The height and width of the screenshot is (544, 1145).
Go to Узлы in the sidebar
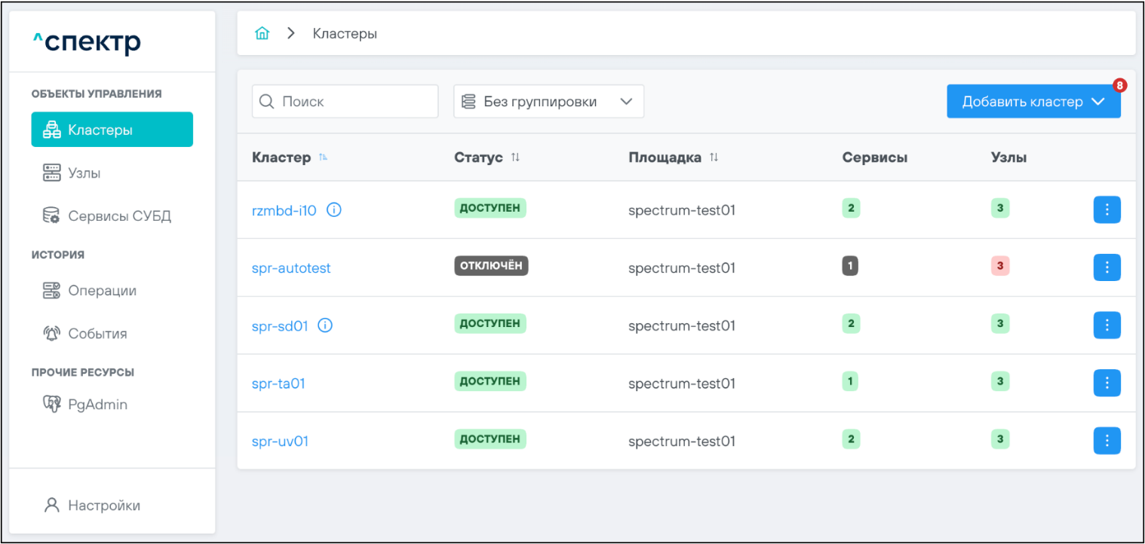coord(84,173)
